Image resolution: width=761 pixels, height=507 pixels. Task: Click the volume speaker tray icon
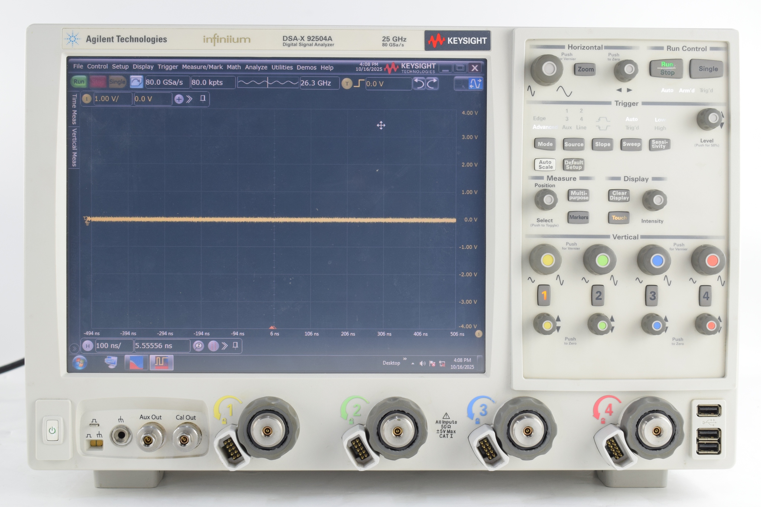[x=422, y=364]
